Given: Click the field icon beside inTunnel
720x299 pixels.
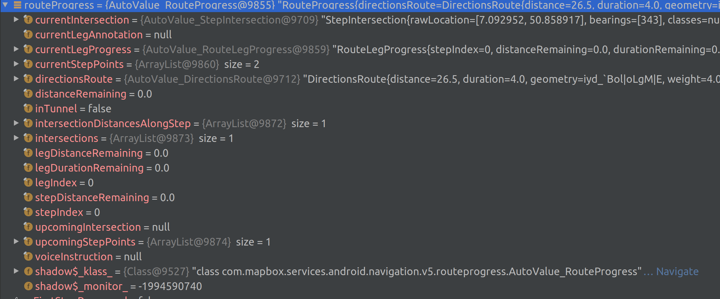Looking at the screenshot, I should coord(28,108).
